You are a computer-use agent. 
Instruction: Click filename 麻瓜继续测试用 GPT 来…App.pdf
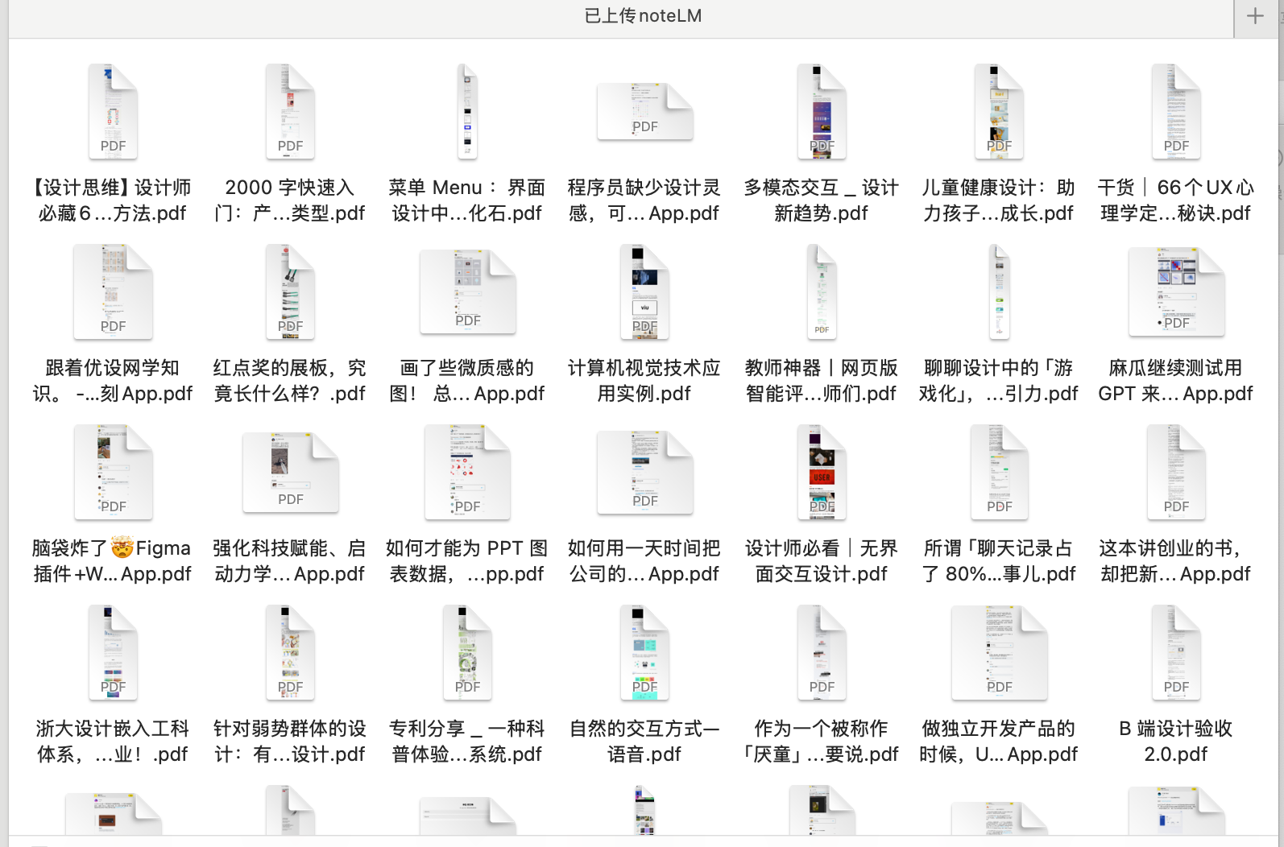(x=1176, y=381)
